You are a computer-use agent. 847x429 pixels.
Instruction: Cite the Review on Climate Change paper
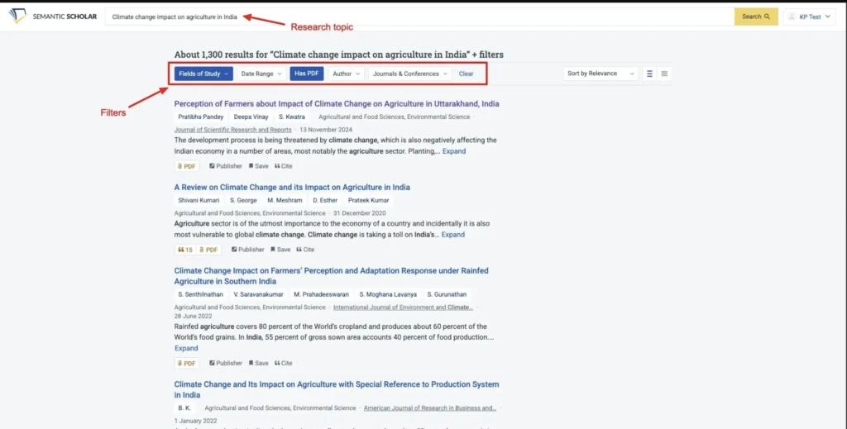pyautogui.click(x=305, y=250)
